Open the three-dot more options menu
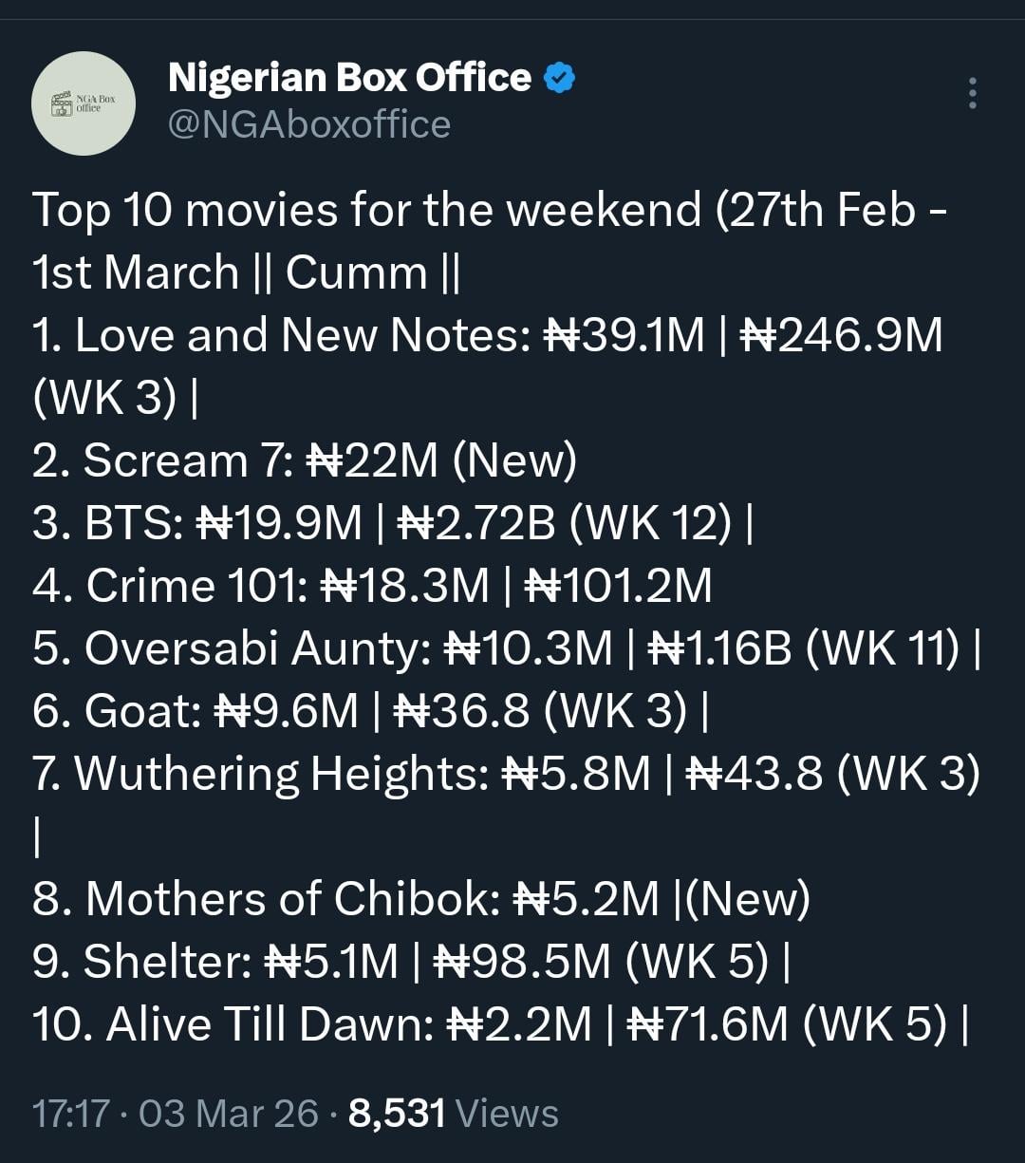 [972, 93]
